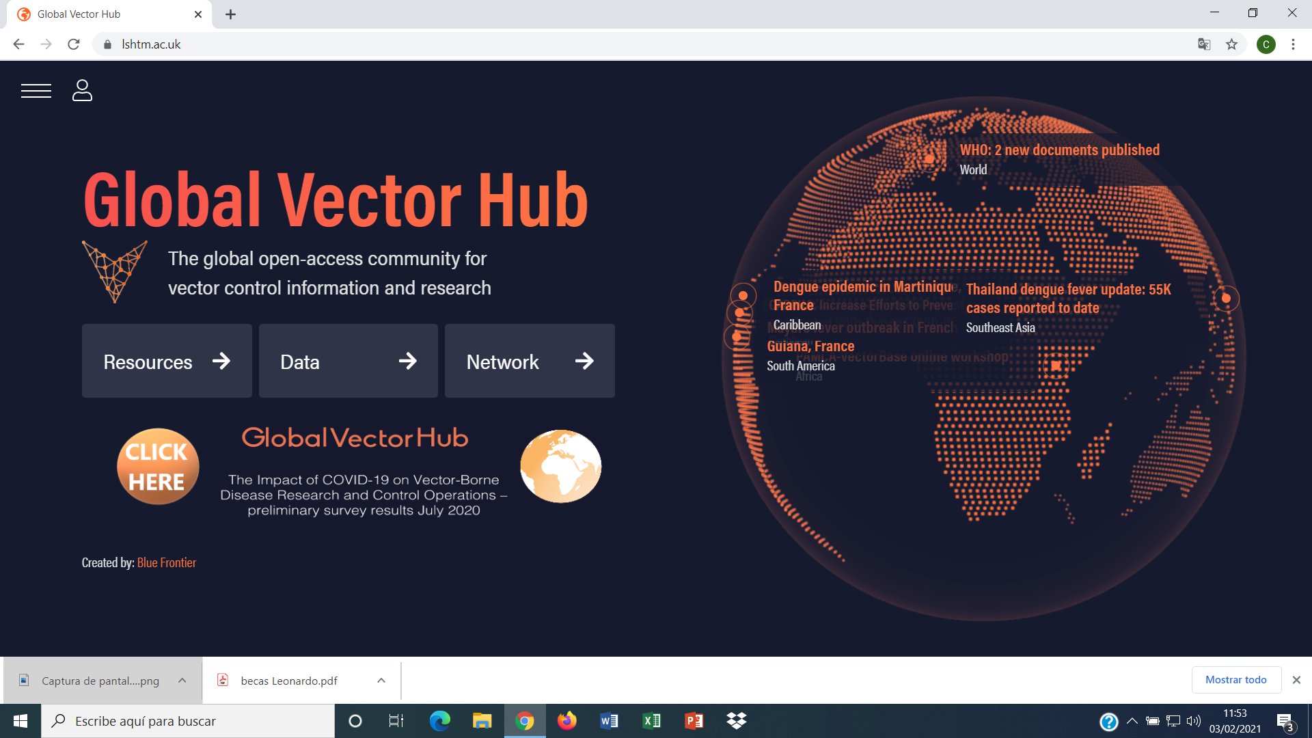Open the translate page icon
The height and width of the screenshot is (738, 1312).
coord(1204,44)
